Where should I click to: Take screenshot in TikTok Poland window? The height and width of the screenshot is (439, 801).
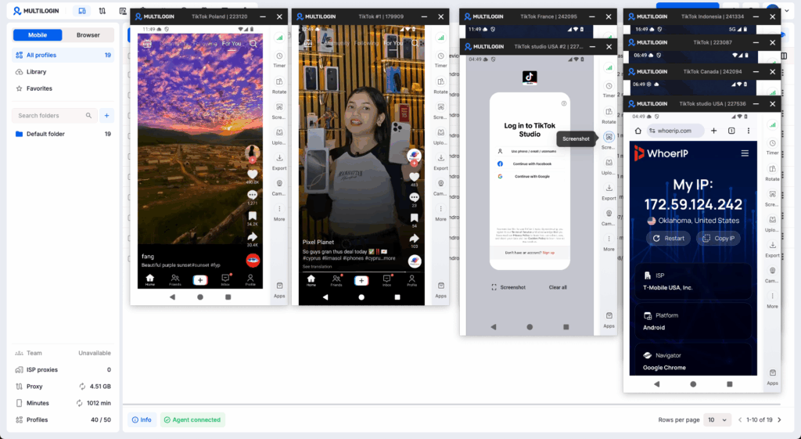(x=279, y=111)
